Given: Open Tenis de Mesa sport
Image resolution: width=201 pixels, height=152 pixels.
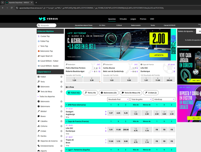Looking at the screenshot, I should click(46, 92).
